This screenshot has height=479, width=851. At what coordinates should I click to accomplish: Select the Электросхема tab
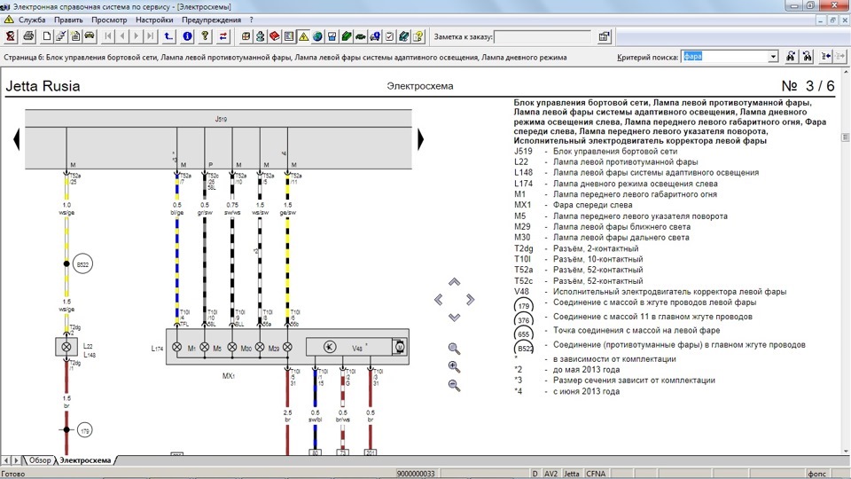pos(85,460)
